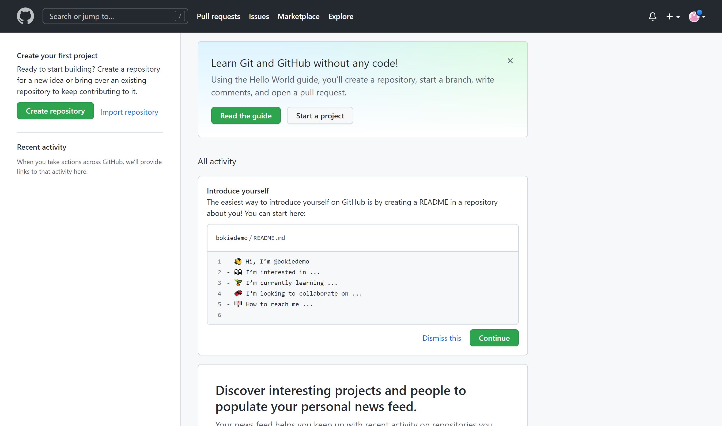722x426 pixels.
Task: Open the Explore page
Action: [x=341, y=16]
